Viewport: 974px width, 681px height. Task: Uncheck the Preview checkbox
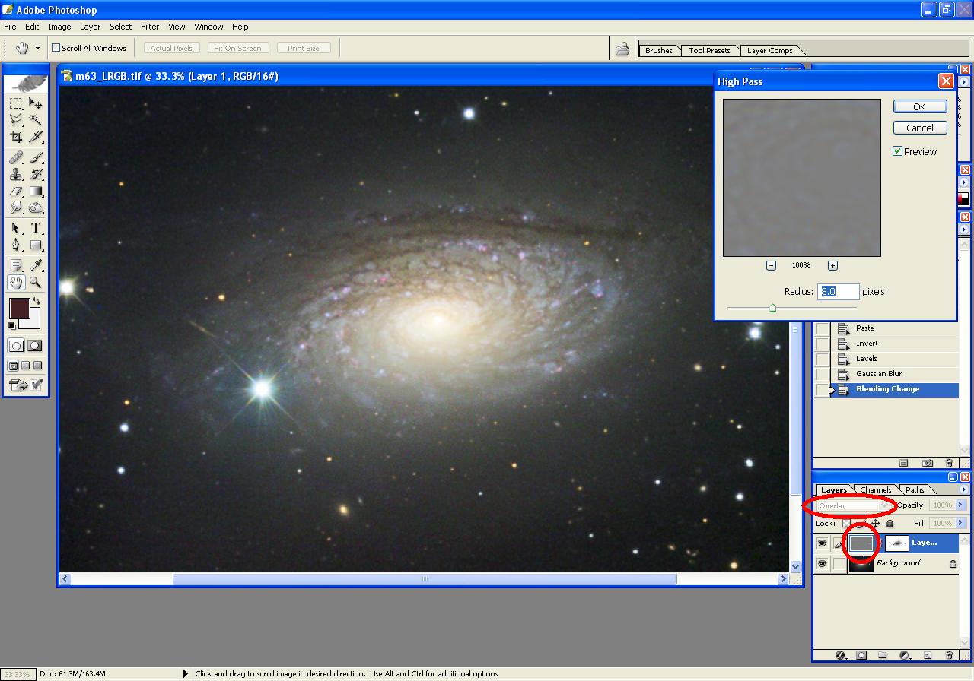click(x=898, y=151)
